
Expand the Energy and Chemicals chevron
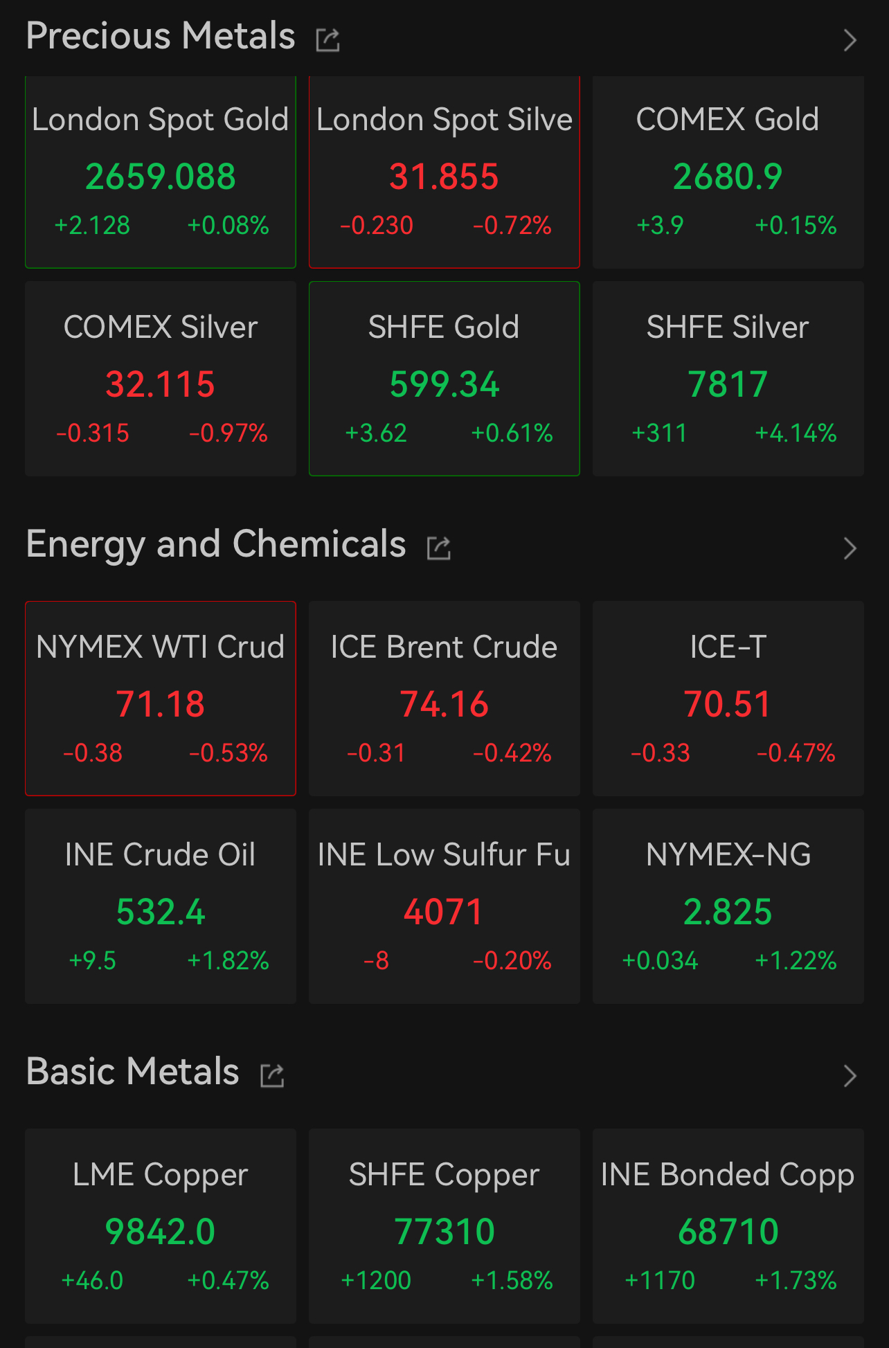[x=850, y=548]
